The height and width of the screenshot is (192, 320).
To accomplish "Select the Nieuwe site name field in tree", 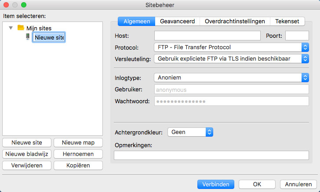I will [49, 38].
